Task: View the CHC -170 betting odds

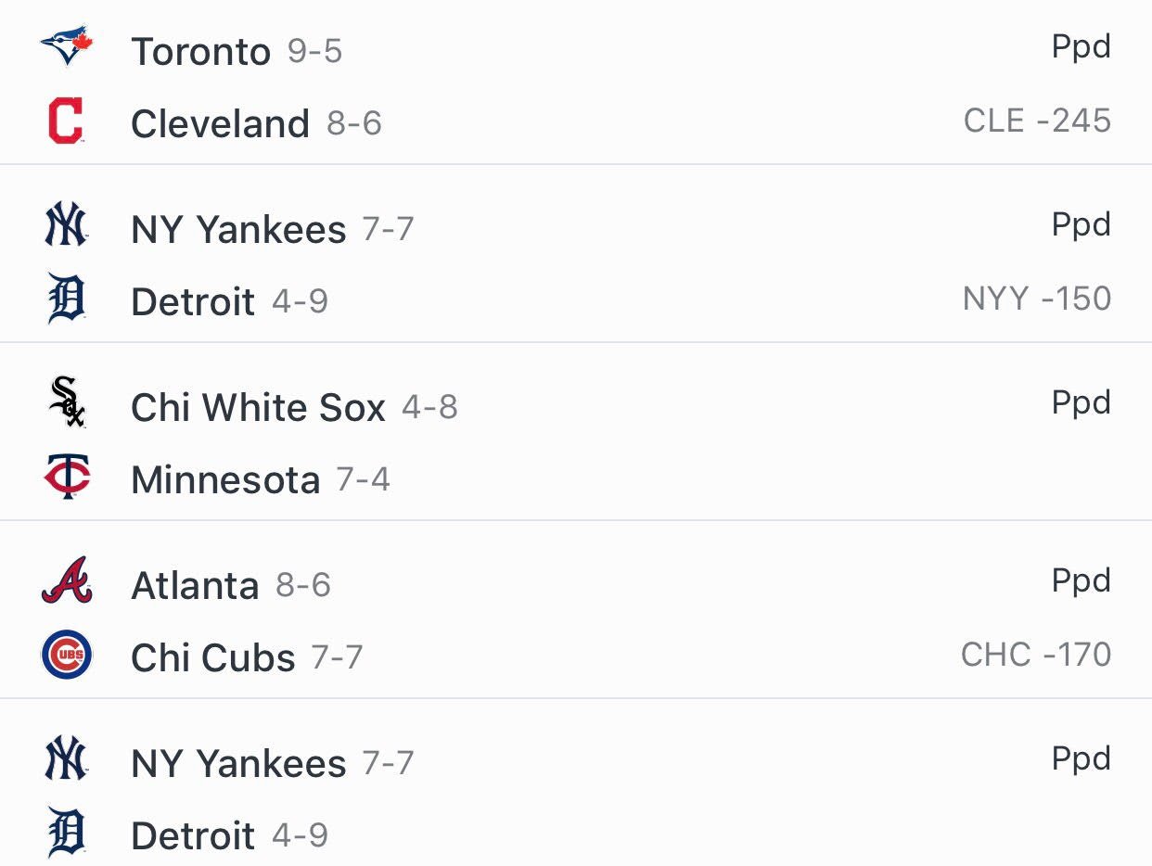Action: point(1036,655)
